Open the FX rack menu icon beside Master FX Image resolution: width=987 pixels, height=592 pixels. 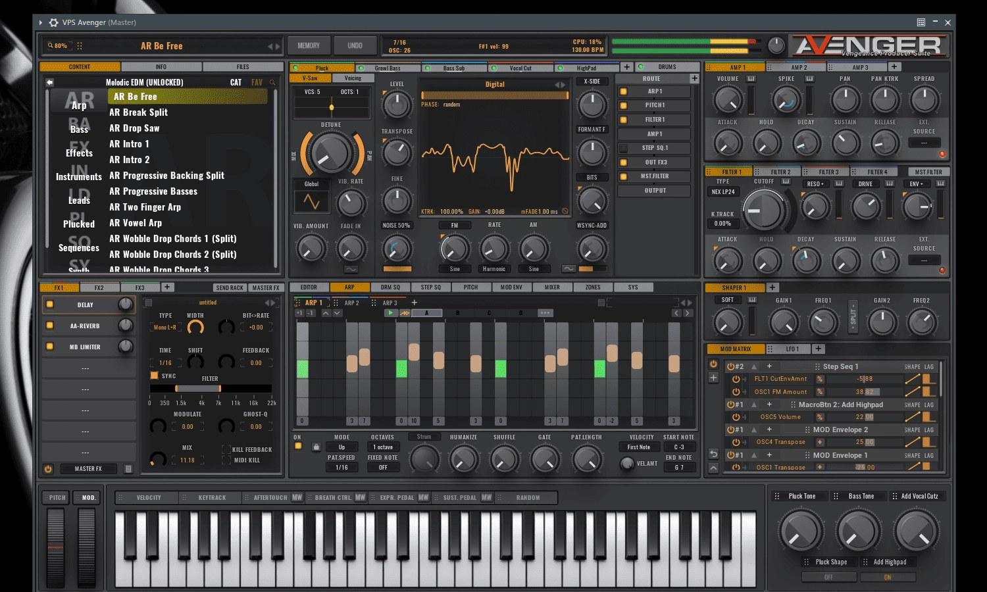coord(128,469)
